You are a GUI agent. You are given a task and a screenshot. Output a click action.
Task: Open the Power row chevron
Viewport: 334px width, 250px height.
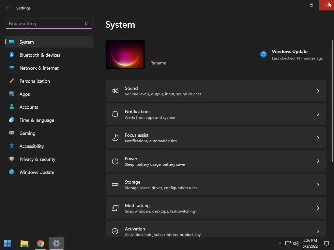pyautogui.click(x=318, y=161)
